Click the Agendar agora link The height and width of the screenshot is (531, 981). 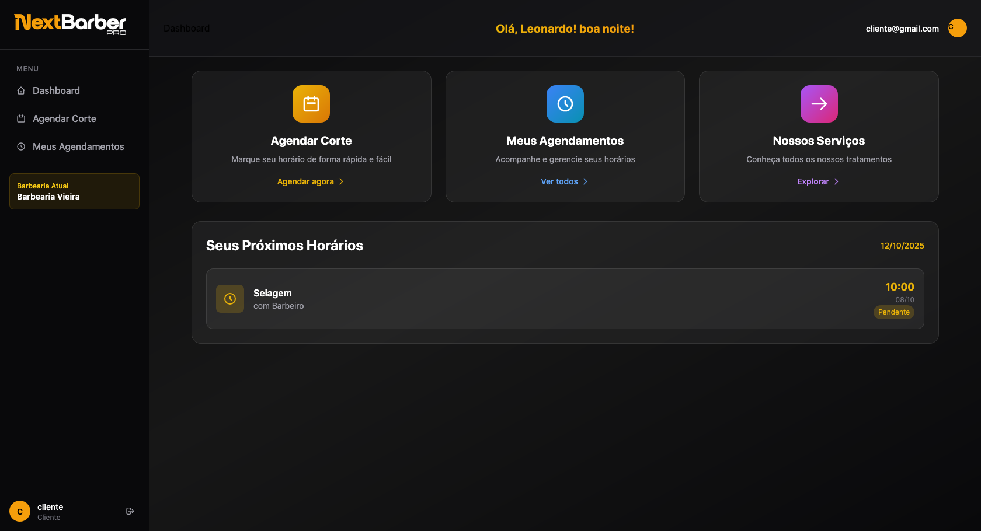306,181
